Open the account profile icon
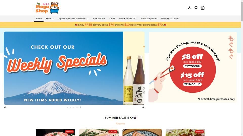 (189, 8)
